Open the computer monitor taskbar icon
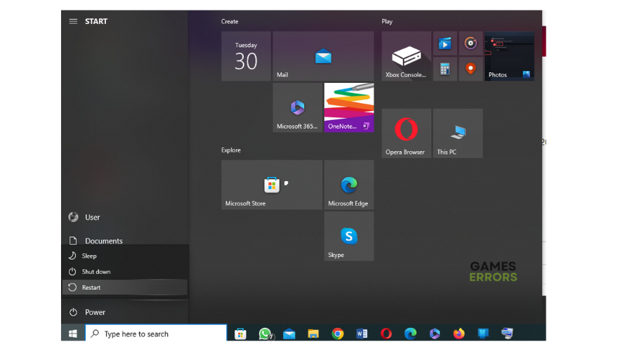This screenshot has width=632, height=351. [507, 333]
